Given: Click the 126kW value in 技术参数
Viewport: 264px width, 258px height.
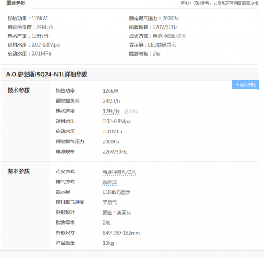Looking at the screenshot, I should (x=110, y=91).
